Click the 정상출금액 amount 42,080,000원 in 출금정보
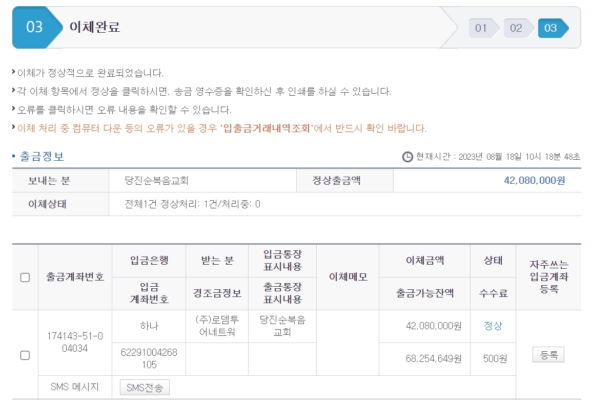 tap(535, 180)
